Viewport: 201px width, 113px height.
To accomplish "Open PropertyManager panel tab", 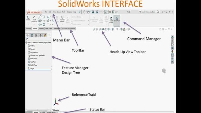I will coord(32,35).
